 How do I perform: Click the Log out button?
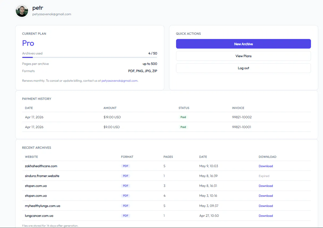(x=243, y=68)
